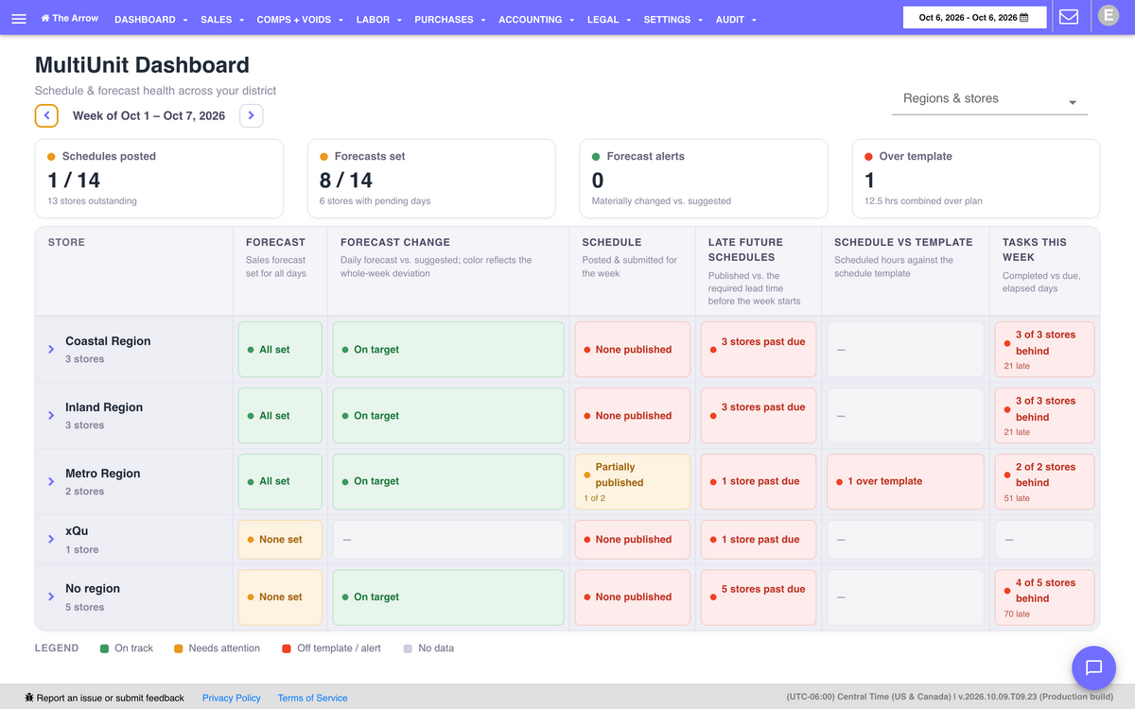Click the 1 over template cell
This screenshot has width=1135, height=709.
906,482
